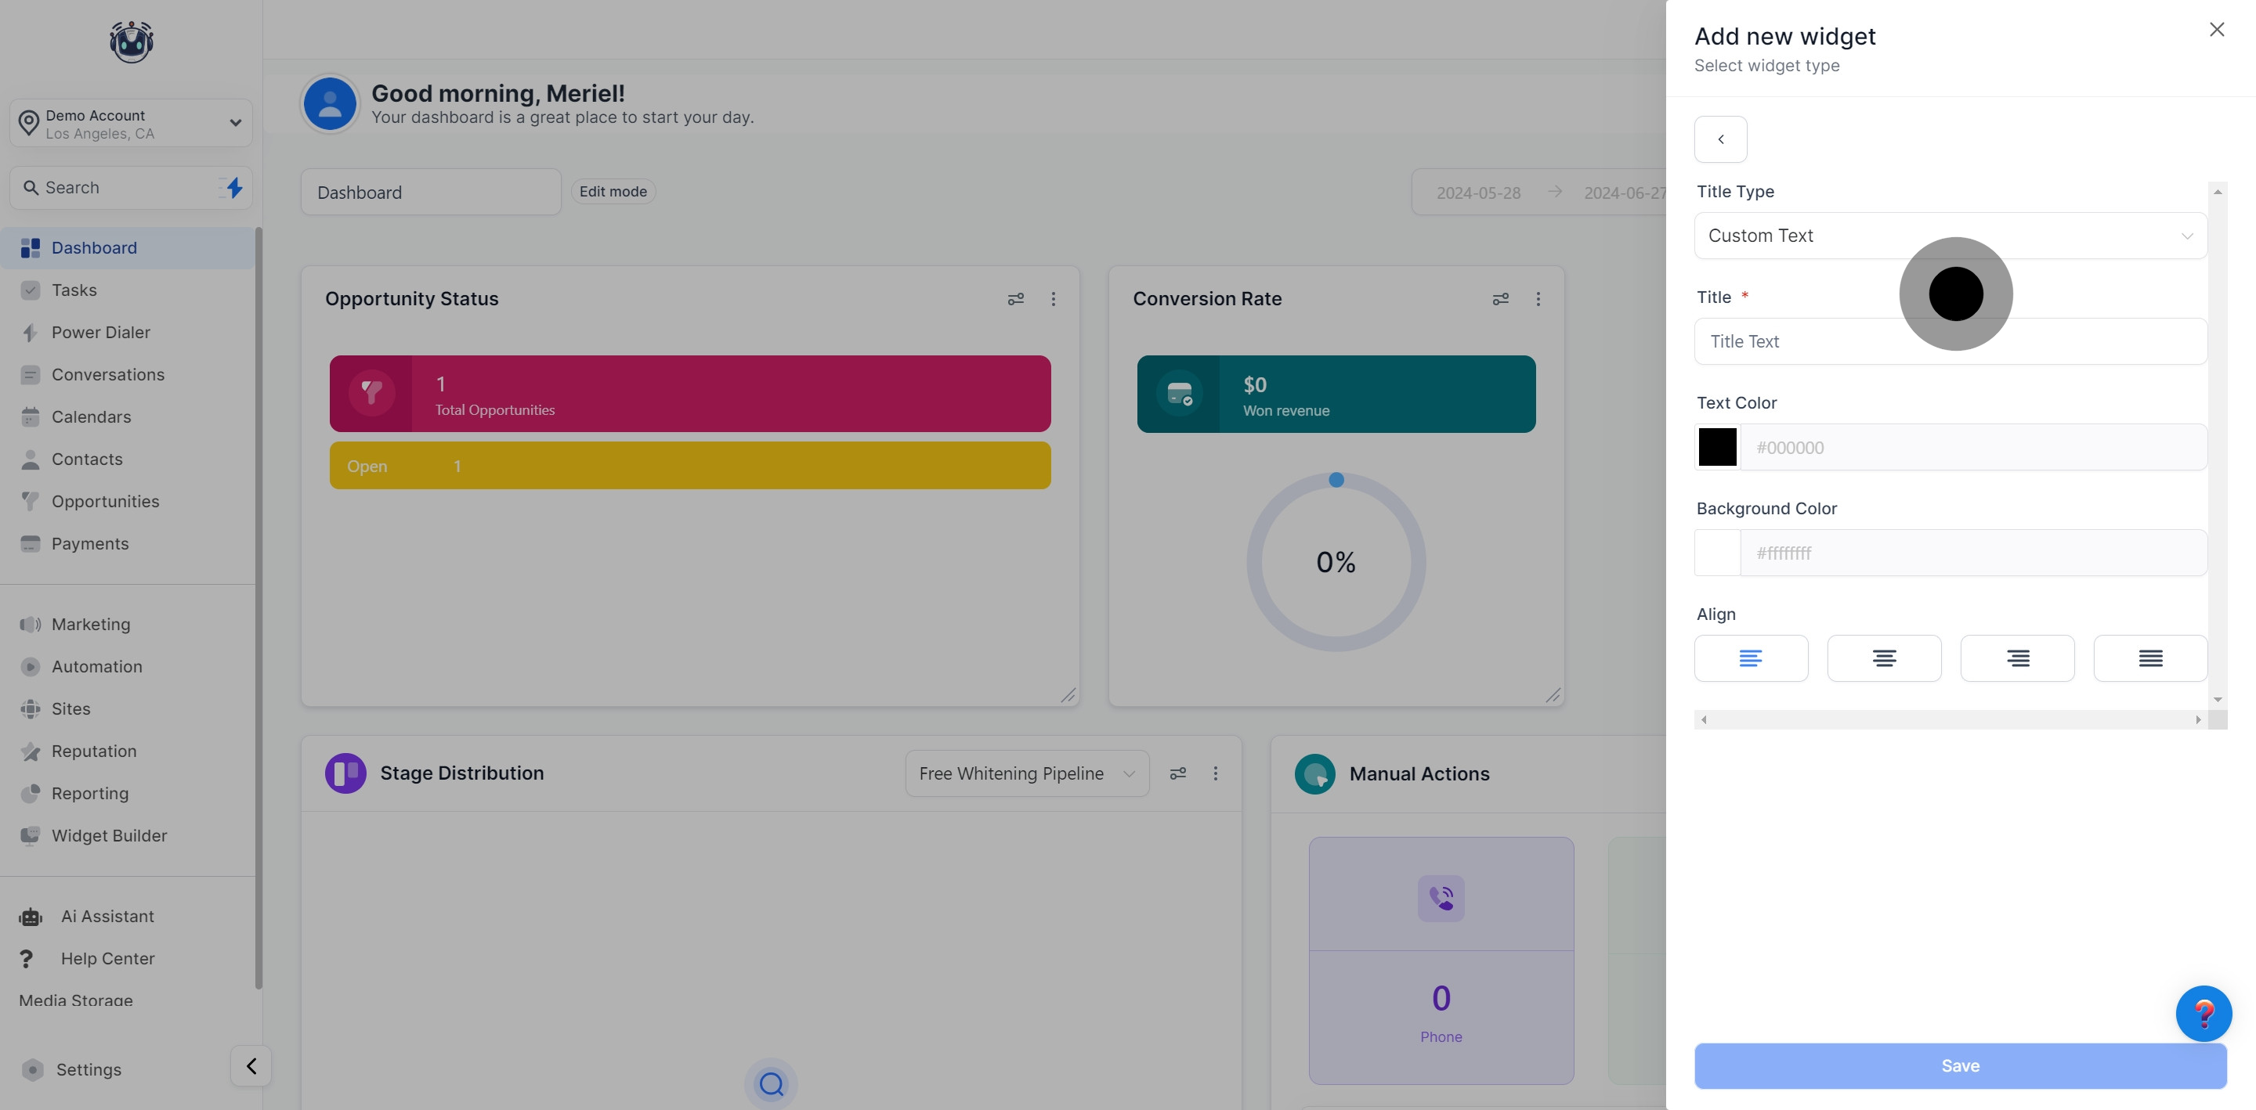Open Reporting from the sidebar
Image resolution: width=2256 pixels, height=1110 pixels.
(89, 793)
